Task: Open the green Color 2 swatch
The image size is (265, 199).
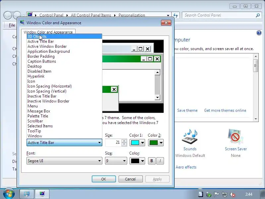Action: (x=156, y=143)
